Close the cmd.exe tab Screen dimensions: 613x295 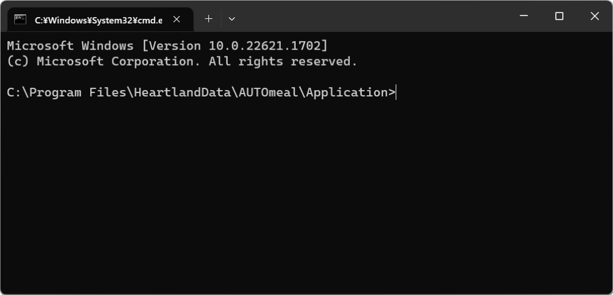click(177, 19)
